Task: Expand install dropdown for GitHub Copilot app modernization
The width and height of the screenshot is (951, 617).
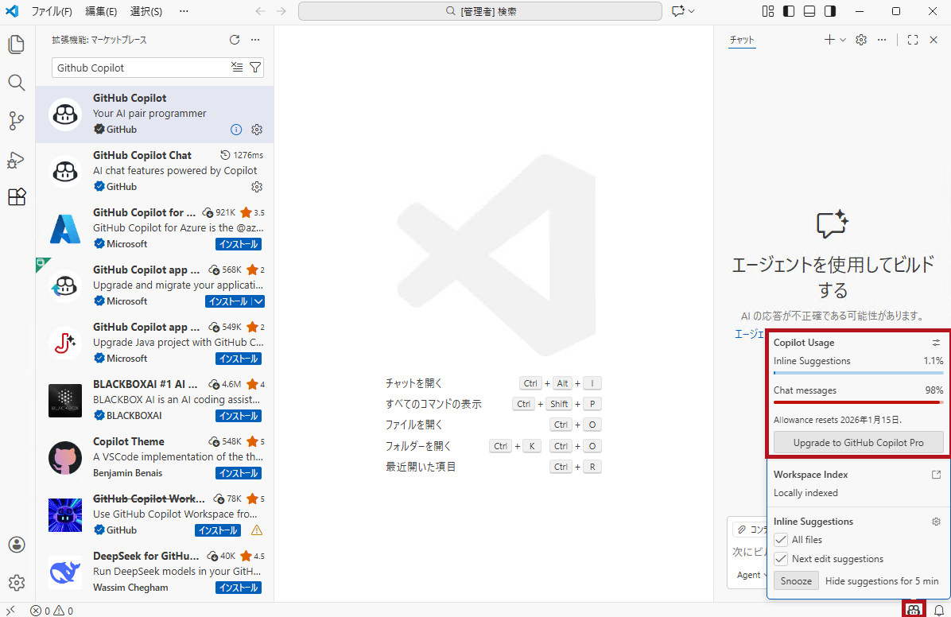Action: [x=258, y=301]
